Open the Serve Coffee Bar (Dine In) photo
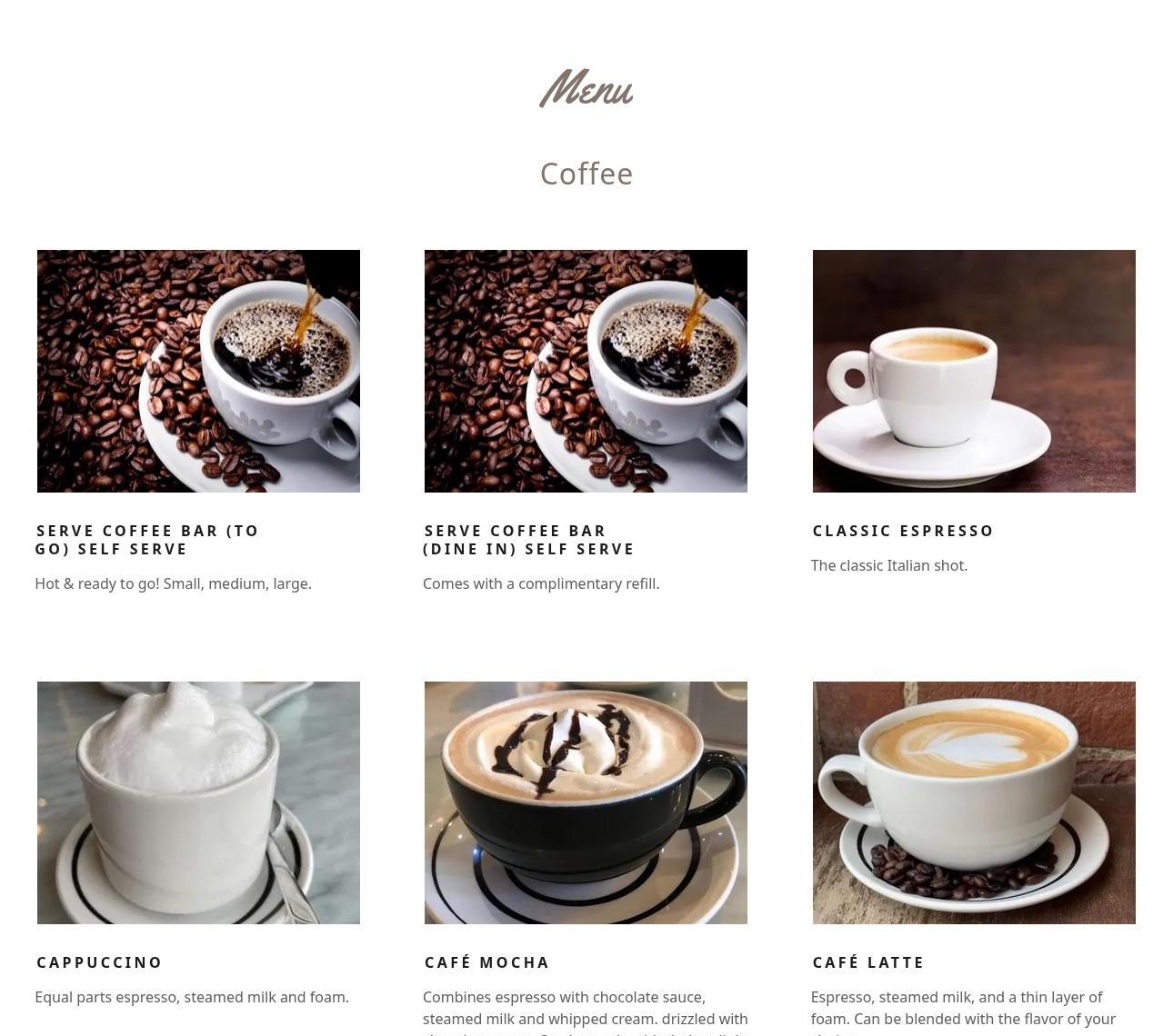Screen dimensions: 1173x1036 point(586,371)
